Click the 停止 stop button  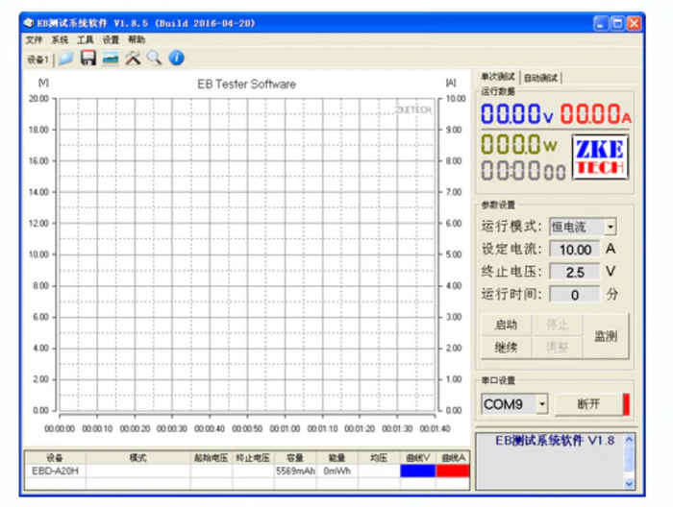pyautogui.click(x=557, y=326)
